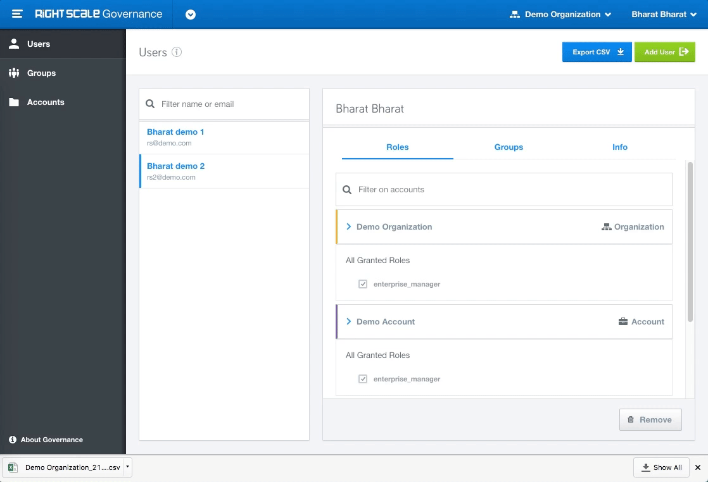Screen dimensions: 708x482
Task: Click the arrow icon on Add User
Action: pos(684,52)
